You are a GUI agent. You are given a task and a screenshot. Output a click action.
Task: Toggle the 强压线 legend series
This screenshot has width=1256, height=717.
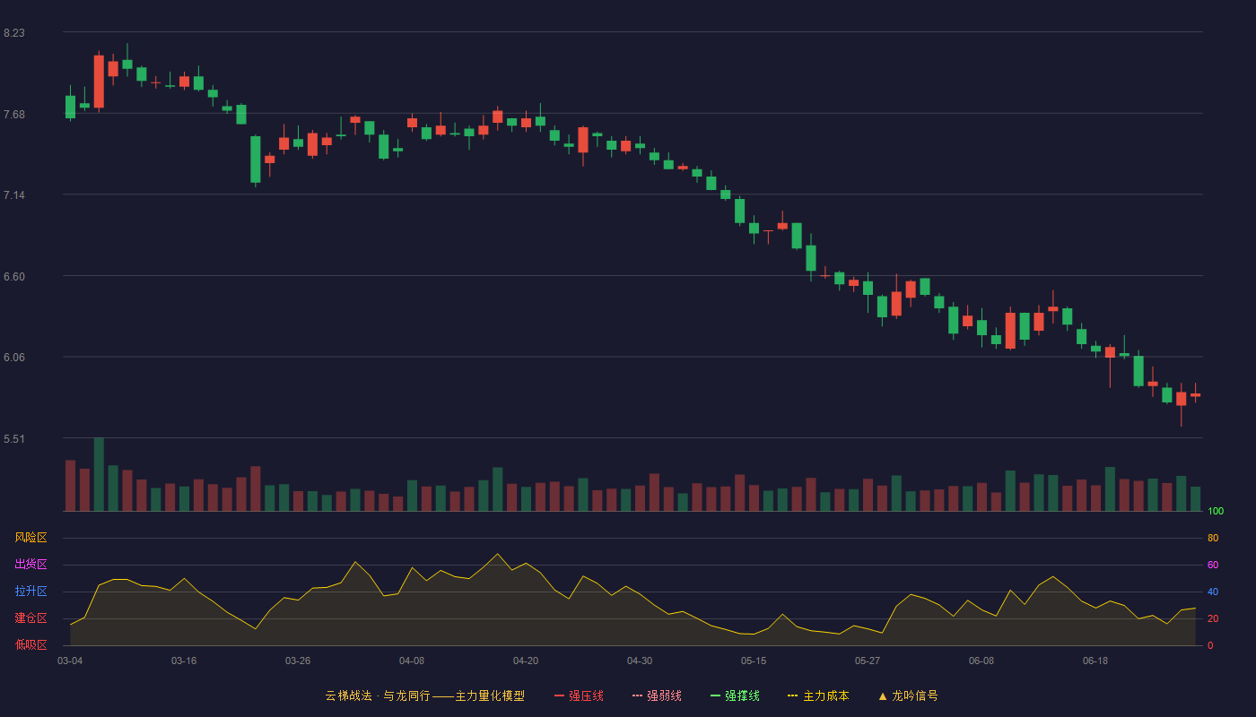579,695
